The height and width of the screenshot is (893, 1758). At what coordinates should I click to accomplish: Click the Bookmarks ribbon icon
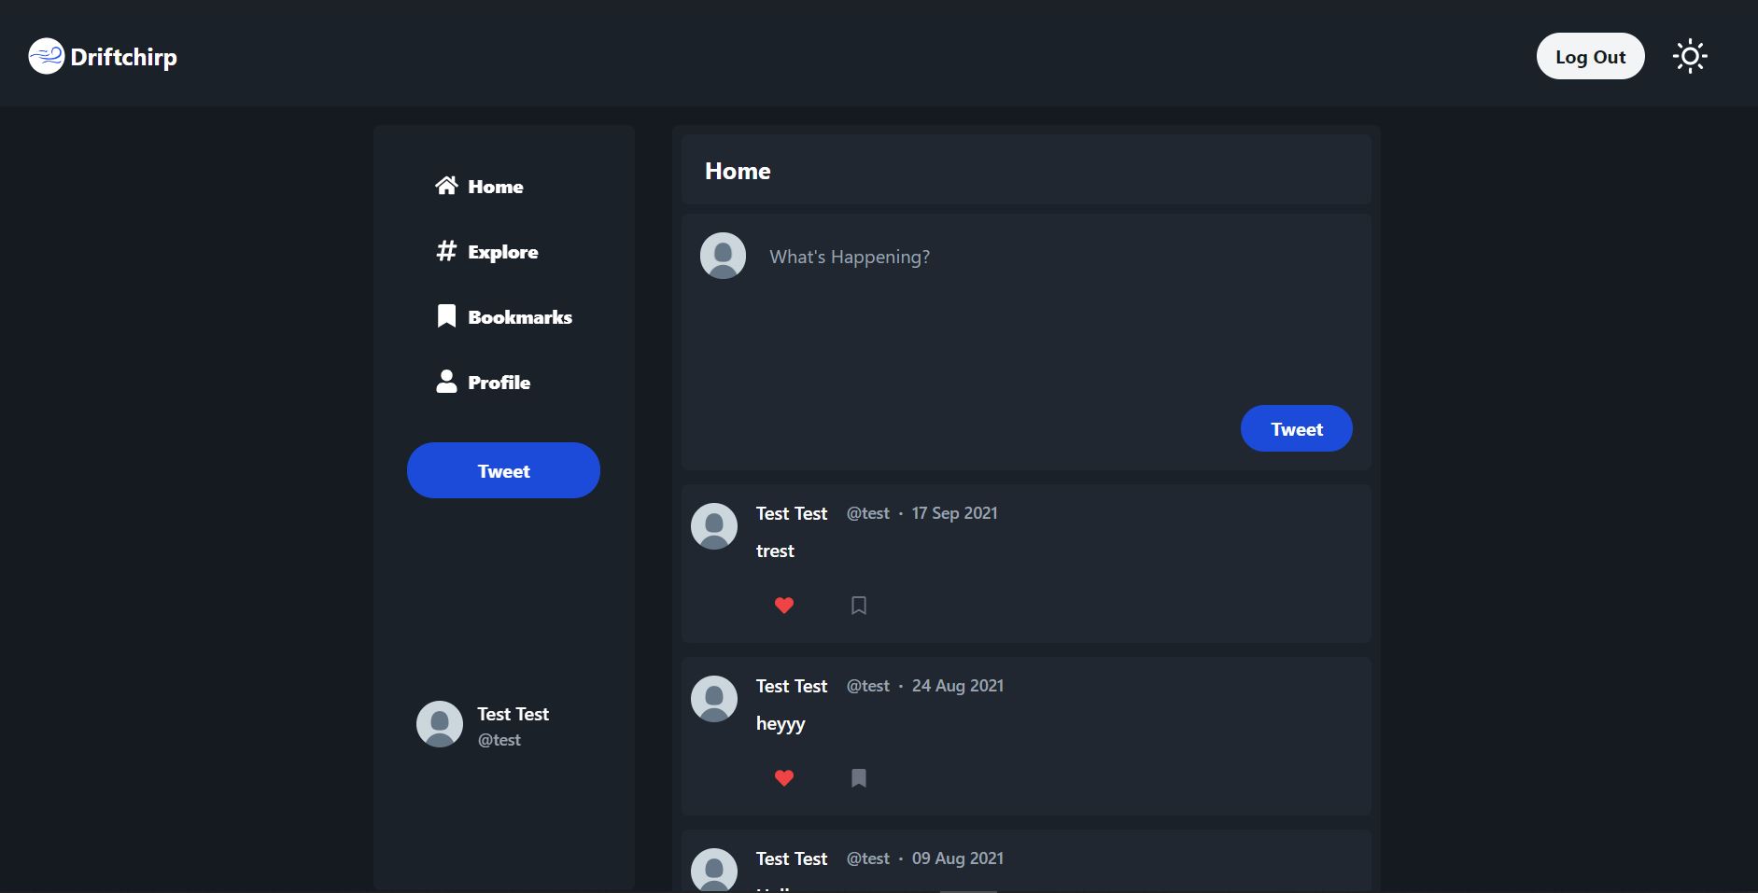click(x=445, y=315)
